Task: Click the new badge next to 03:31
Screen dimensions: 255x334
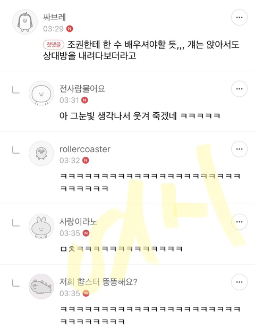Action: pos(84,100)
